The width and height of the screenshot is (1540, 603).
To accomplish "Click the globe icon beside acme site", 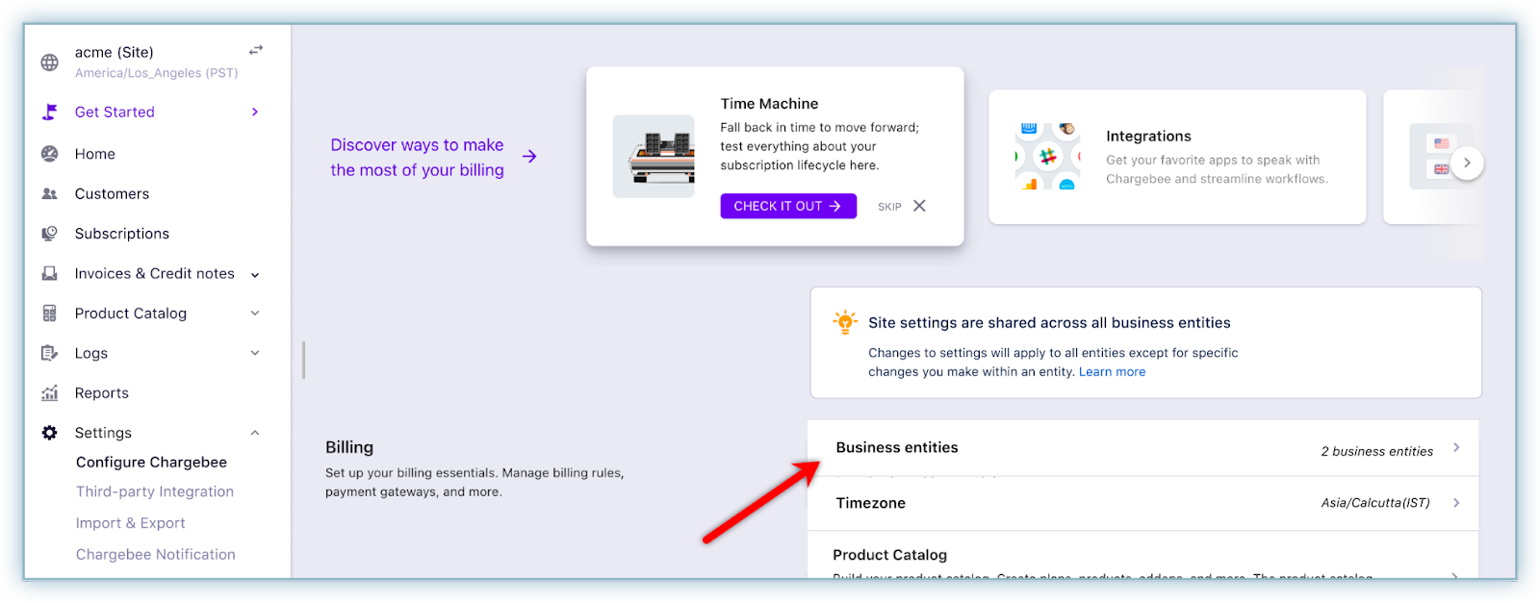I will 50,63.
